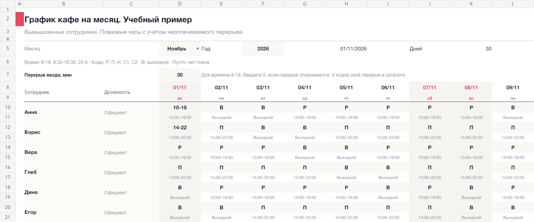Click Вера's shift code for 05/11
This screenshot has height=222, width=534.
[346, 147]
